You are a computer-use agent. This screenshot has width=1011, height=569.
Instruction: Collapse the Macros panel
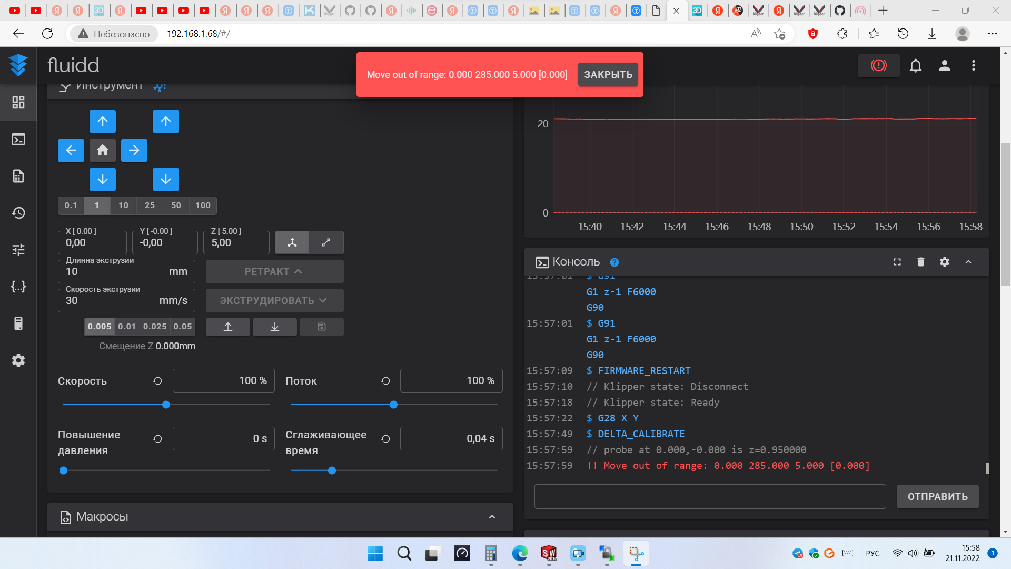[x=492, y=517]
